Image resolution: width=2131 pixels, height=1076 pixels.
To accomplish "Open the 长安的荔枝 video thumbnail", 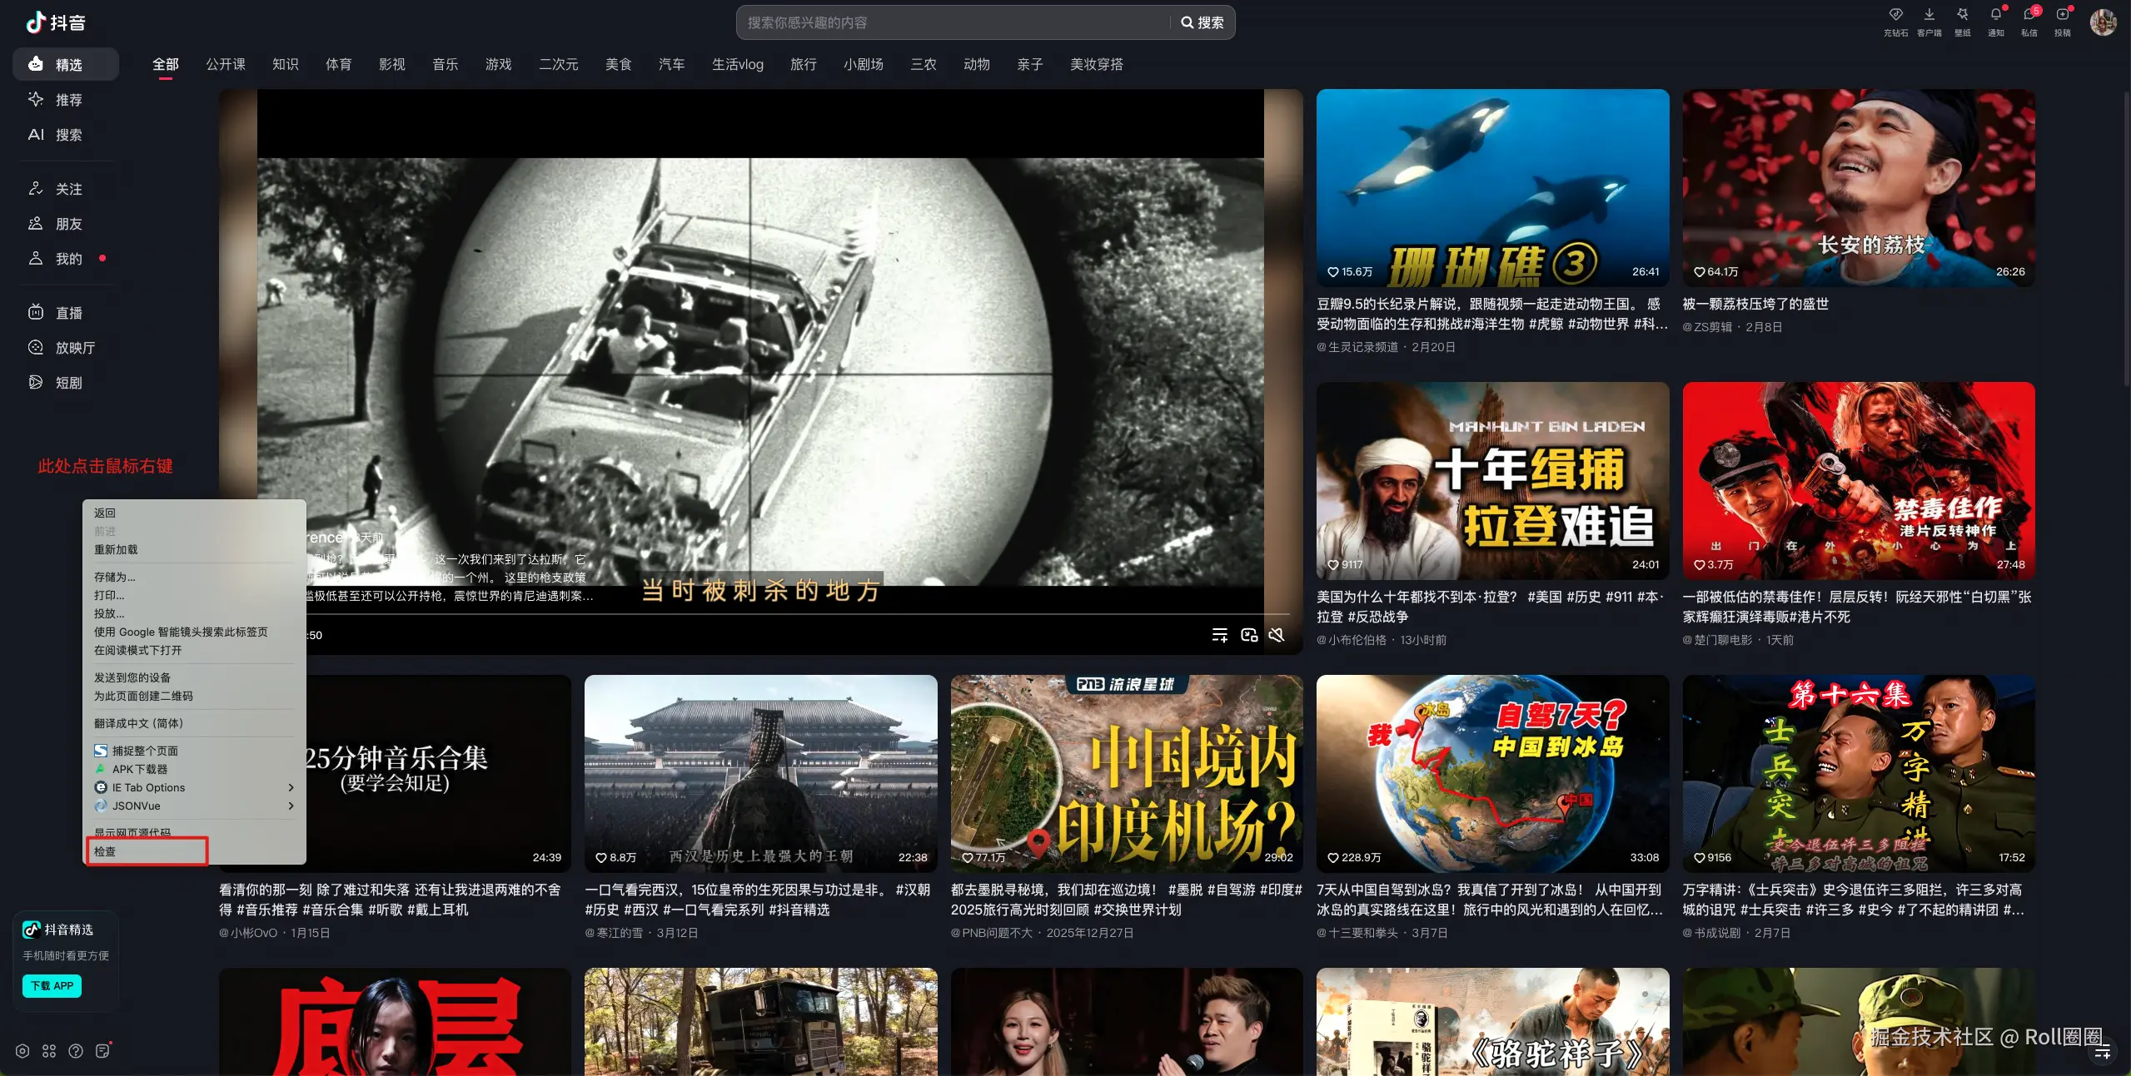I will tap(1858, 188).
